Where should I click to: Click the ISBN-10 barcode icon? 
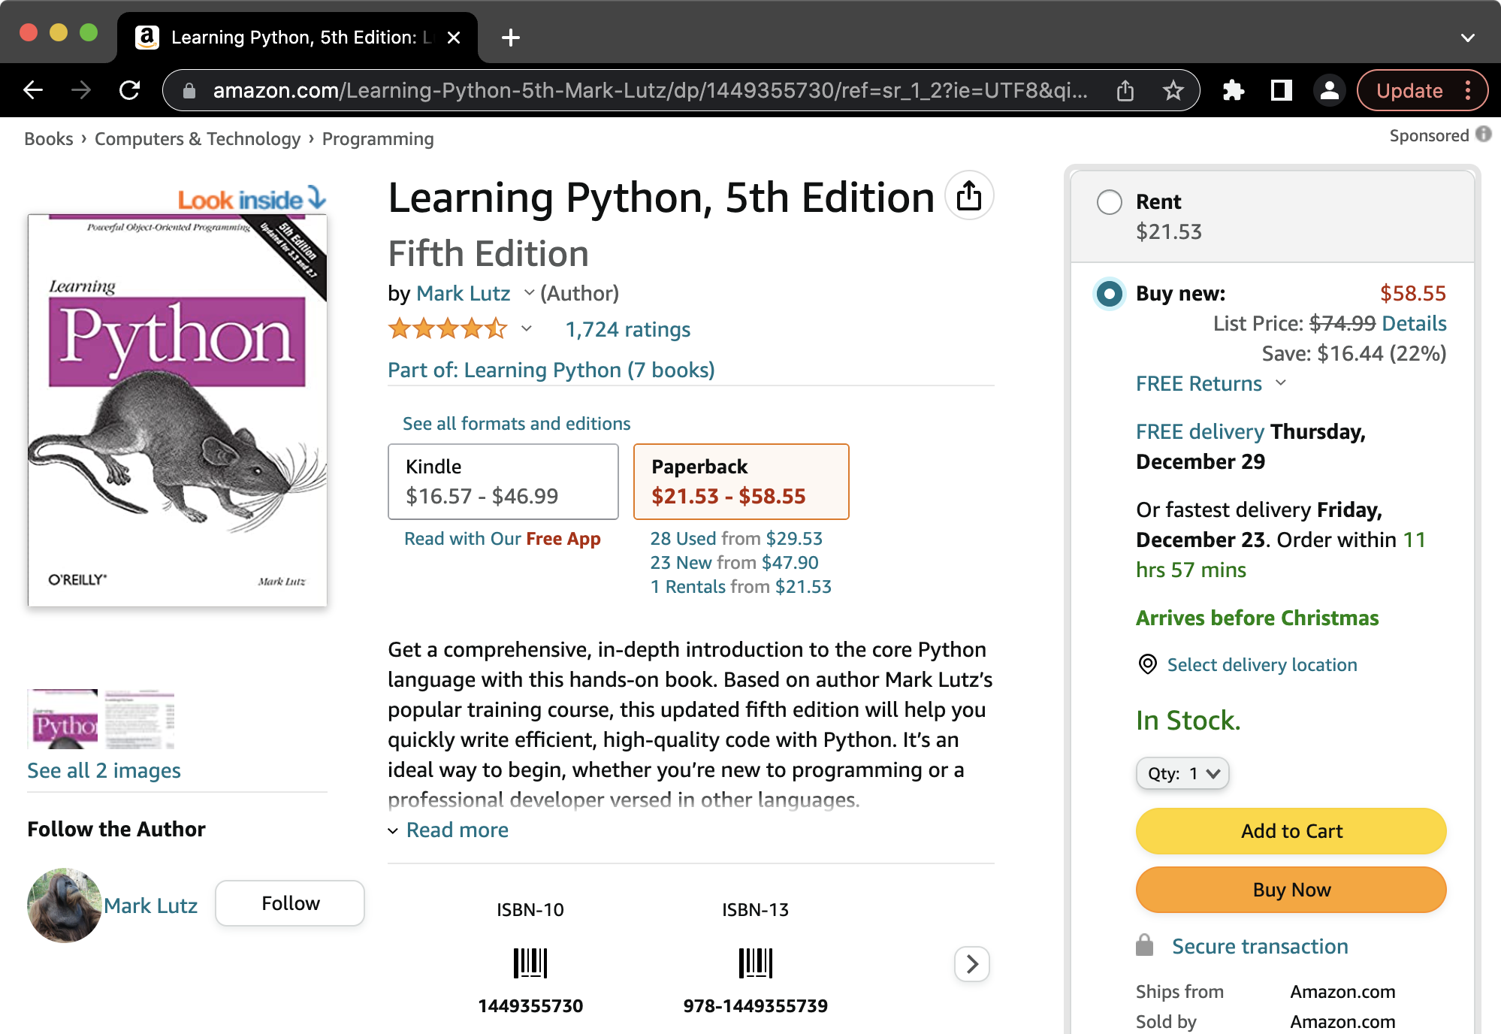click(x=530, y=963)
